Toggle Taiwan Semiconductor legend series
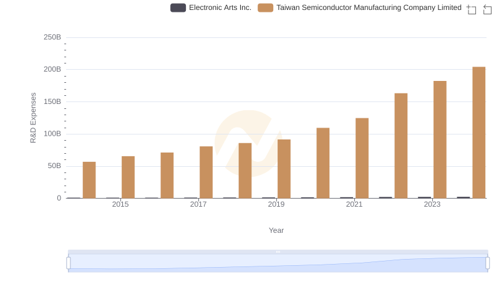 [x=359, y=7]
